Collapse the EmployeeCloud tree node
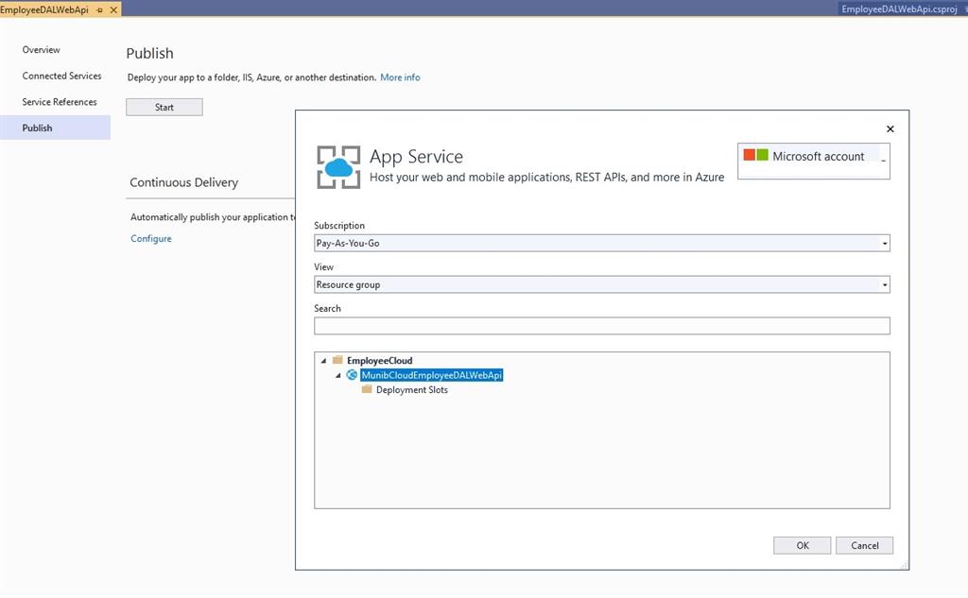The image size is (968, 598). tap(324, 360)
